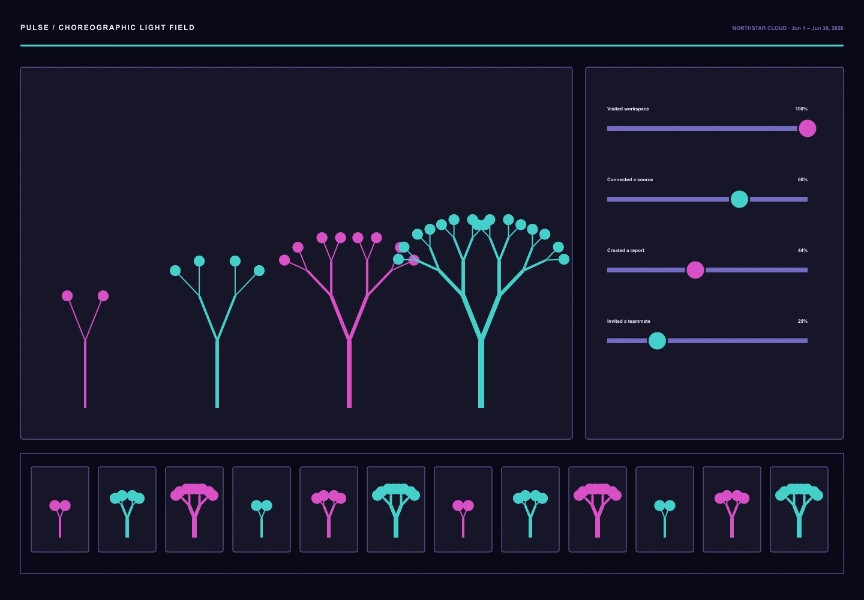Viewport: 864px width, 600px height.
Task: Select the large magenta tree in main panel
Action: pyautogui.click(x=349, y=320)
